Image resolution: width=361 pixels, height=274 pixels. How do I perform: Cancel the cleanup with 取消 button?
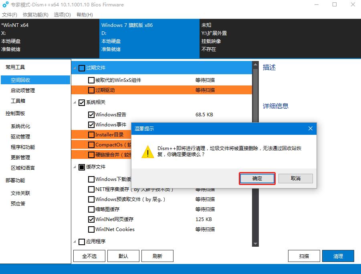[295, 178]
